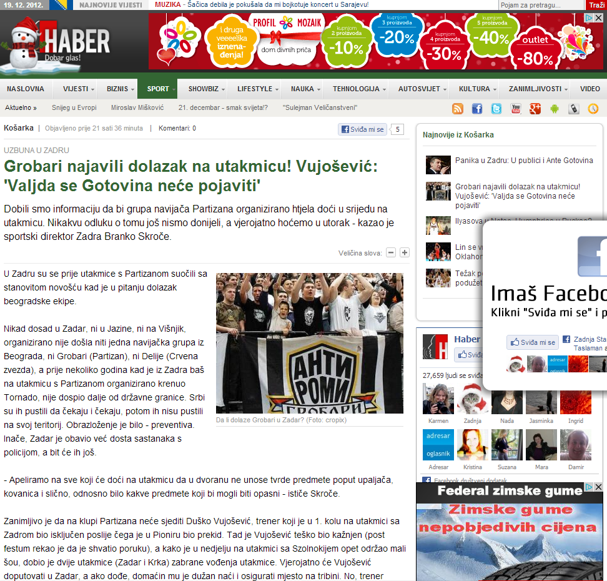Click the Traži search button

coord(596,5)
